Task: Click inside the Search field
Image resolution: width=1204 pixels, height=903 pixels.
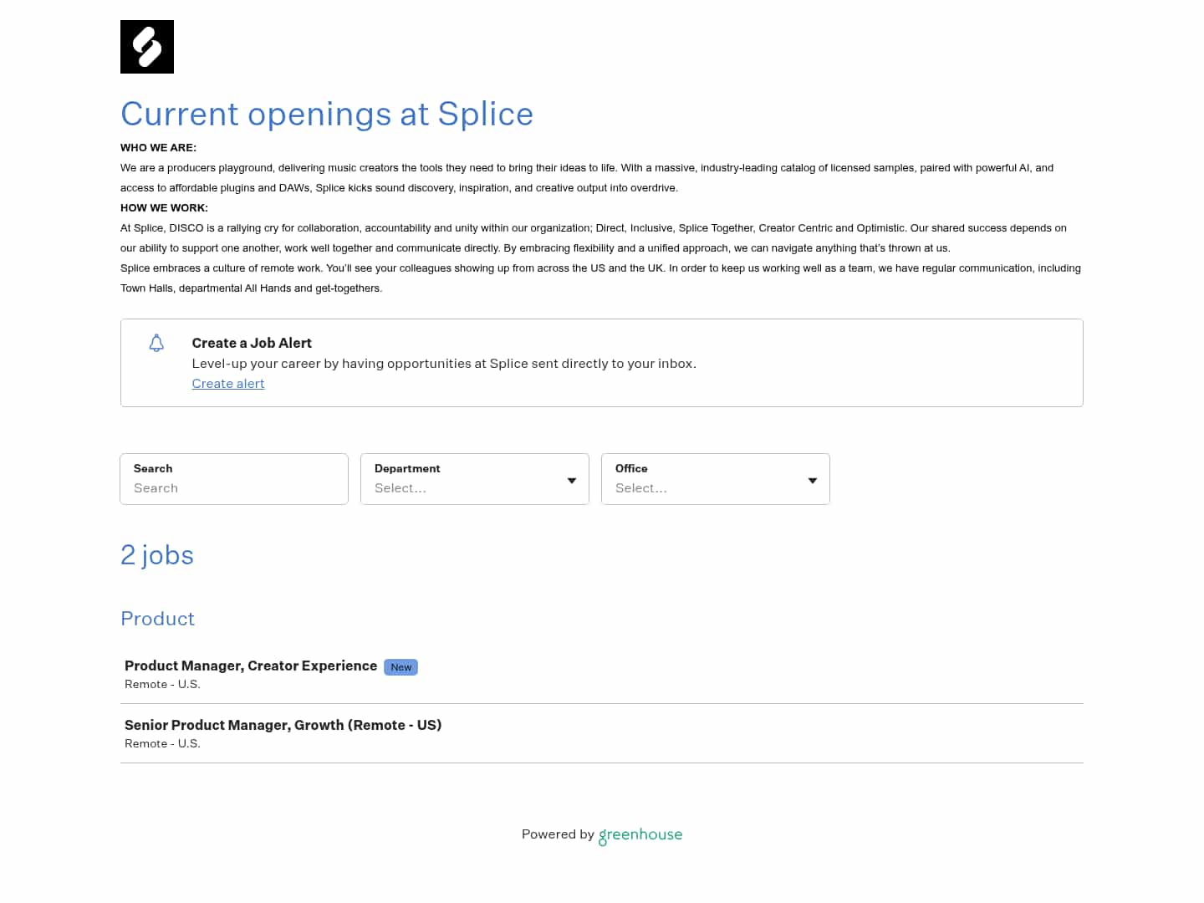Action: (x=234, y=488)
